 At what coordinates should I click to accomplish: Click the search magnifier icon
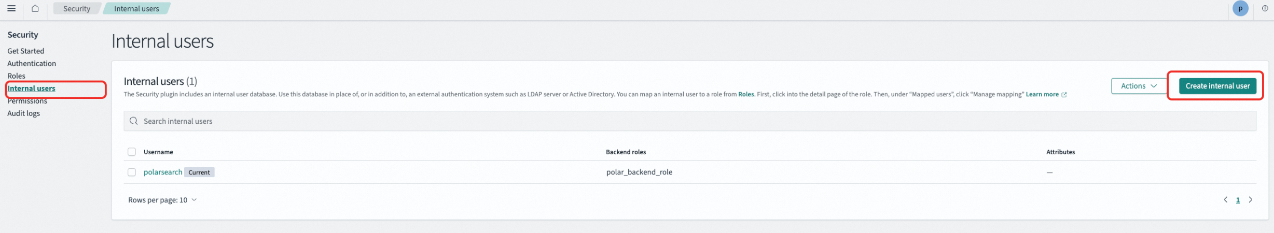coord(133,121)
